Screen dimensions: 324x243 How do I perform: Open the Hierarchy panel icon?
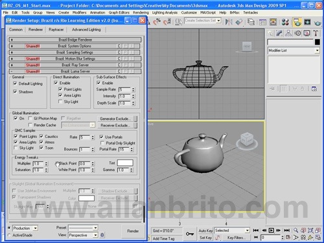(288, 33)
